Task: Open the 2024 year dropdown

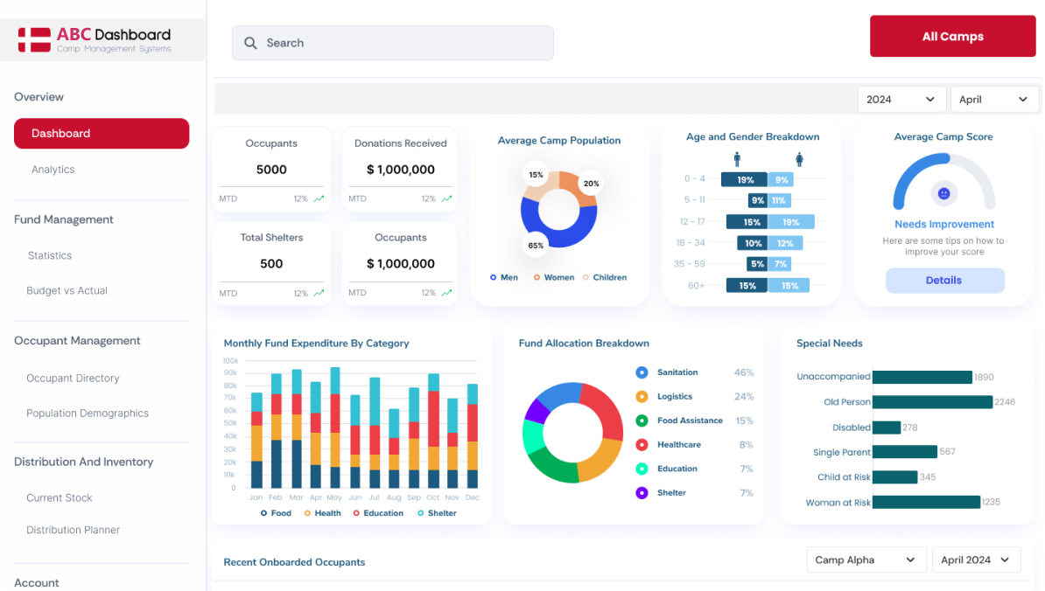Action: tap(901, 100)
